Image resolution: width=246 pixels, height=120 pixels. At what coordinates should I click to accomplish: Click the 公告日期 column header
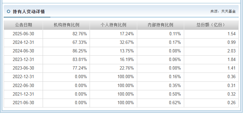tap(23, 25)
